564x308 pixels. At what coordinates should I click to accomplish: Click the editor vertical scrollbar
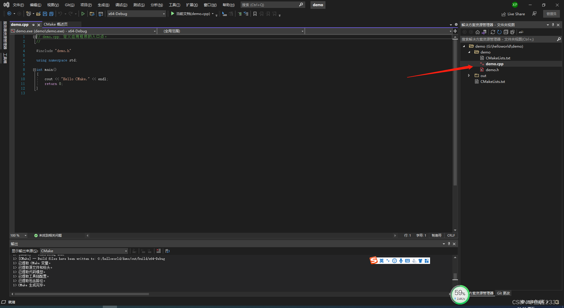pyautogui.click(x=455, y=112)
